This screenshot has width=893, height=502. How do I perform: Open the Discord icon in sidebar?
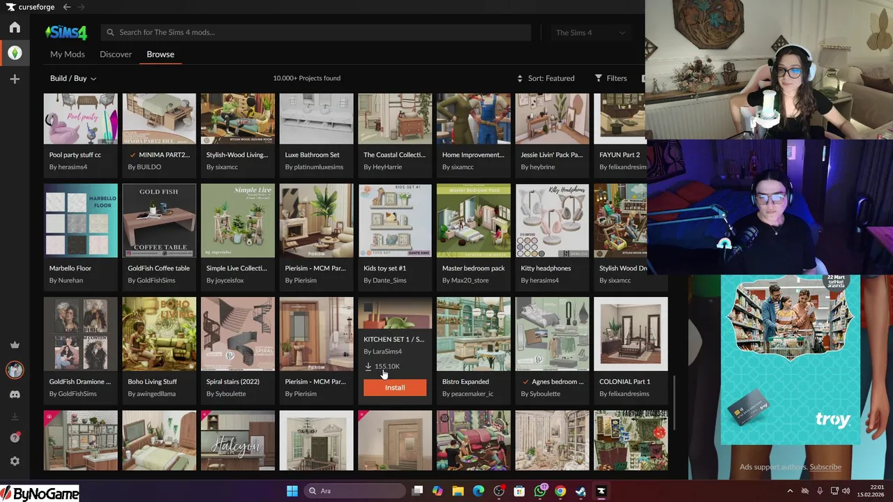click(x=15, y=395)
